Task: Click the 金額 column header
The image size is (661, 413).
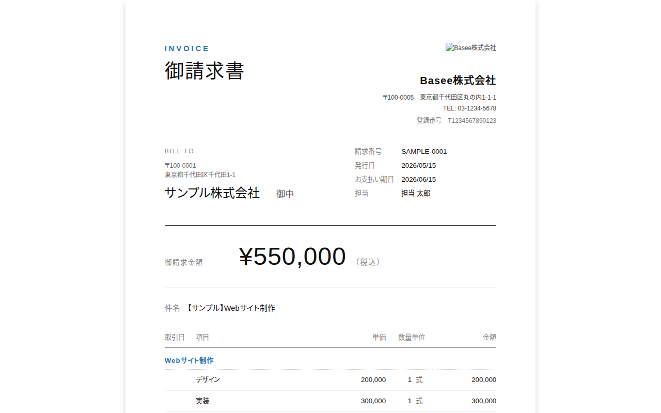Action: point(490,338)
